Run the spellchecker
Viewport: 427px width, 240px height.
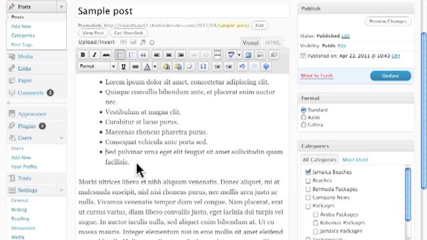click(x=231, y=55)
